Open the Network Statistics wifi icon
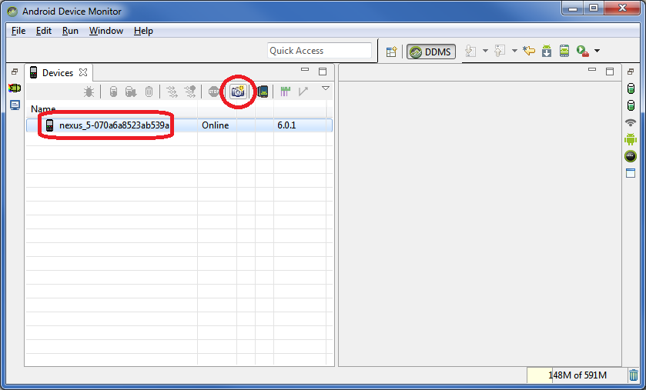Screen dimensions: 646x390 [631, 122]
